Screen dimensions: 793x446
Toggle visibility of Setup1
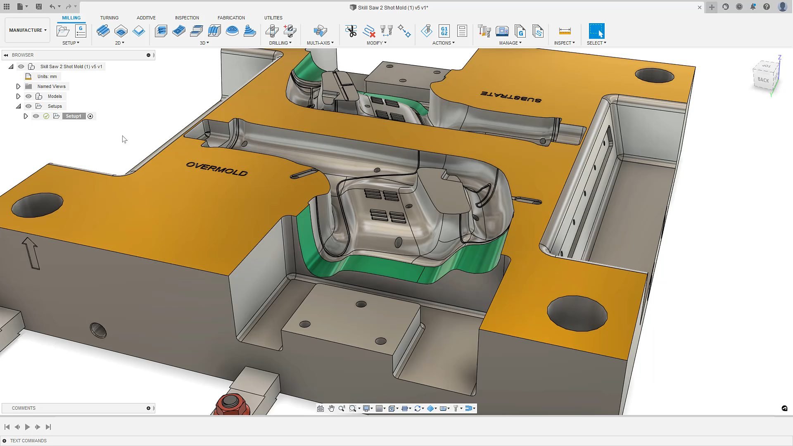pos(36,116)
